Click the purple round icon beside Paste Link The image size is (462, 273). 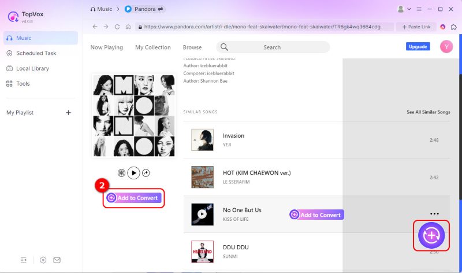442,27
